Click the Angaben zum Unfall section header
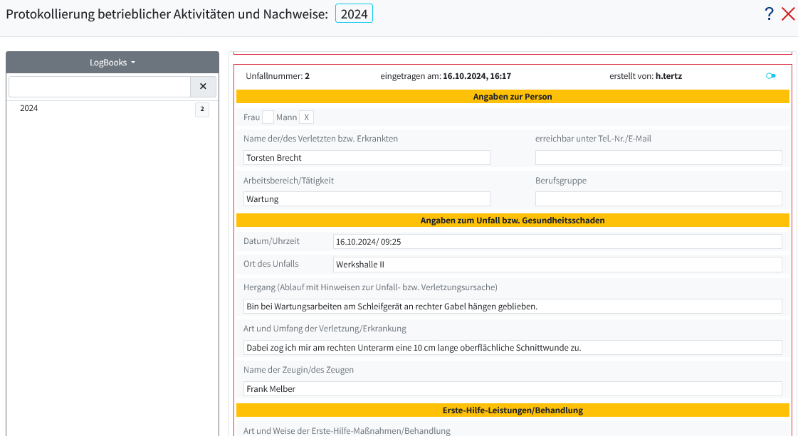 point(513,220)
